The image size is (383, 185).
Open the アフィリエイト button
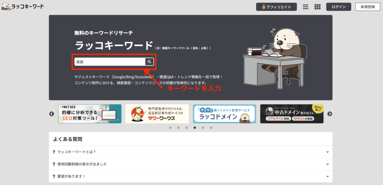tap(276, 7)
